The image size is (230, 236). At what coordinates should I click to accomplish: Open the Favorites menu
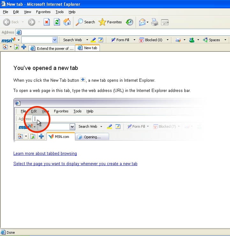43,12
